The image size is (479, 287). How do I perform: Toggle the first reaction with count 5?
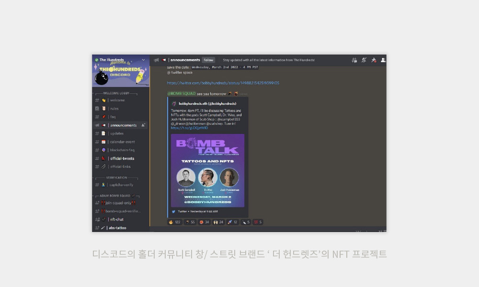246,222
